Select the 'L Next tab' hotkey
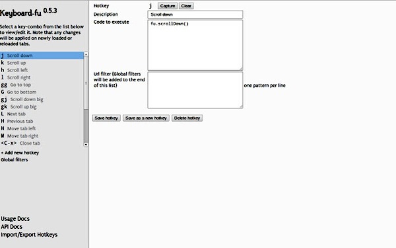This screenshot has width=396, height=248. tap(42, 114)
